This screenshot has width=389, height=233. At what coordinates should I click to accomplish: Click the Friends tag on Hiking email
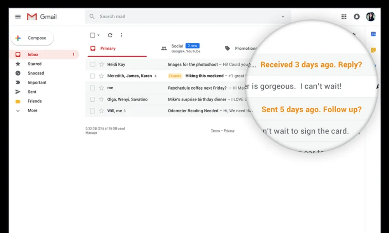175,76
